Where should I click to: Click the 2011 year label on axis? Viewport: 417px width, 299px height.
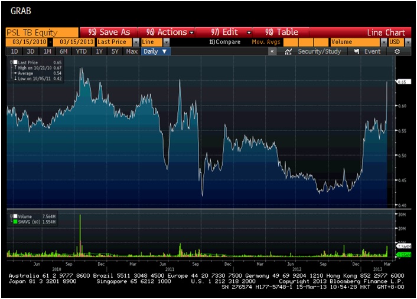point(170,270)
